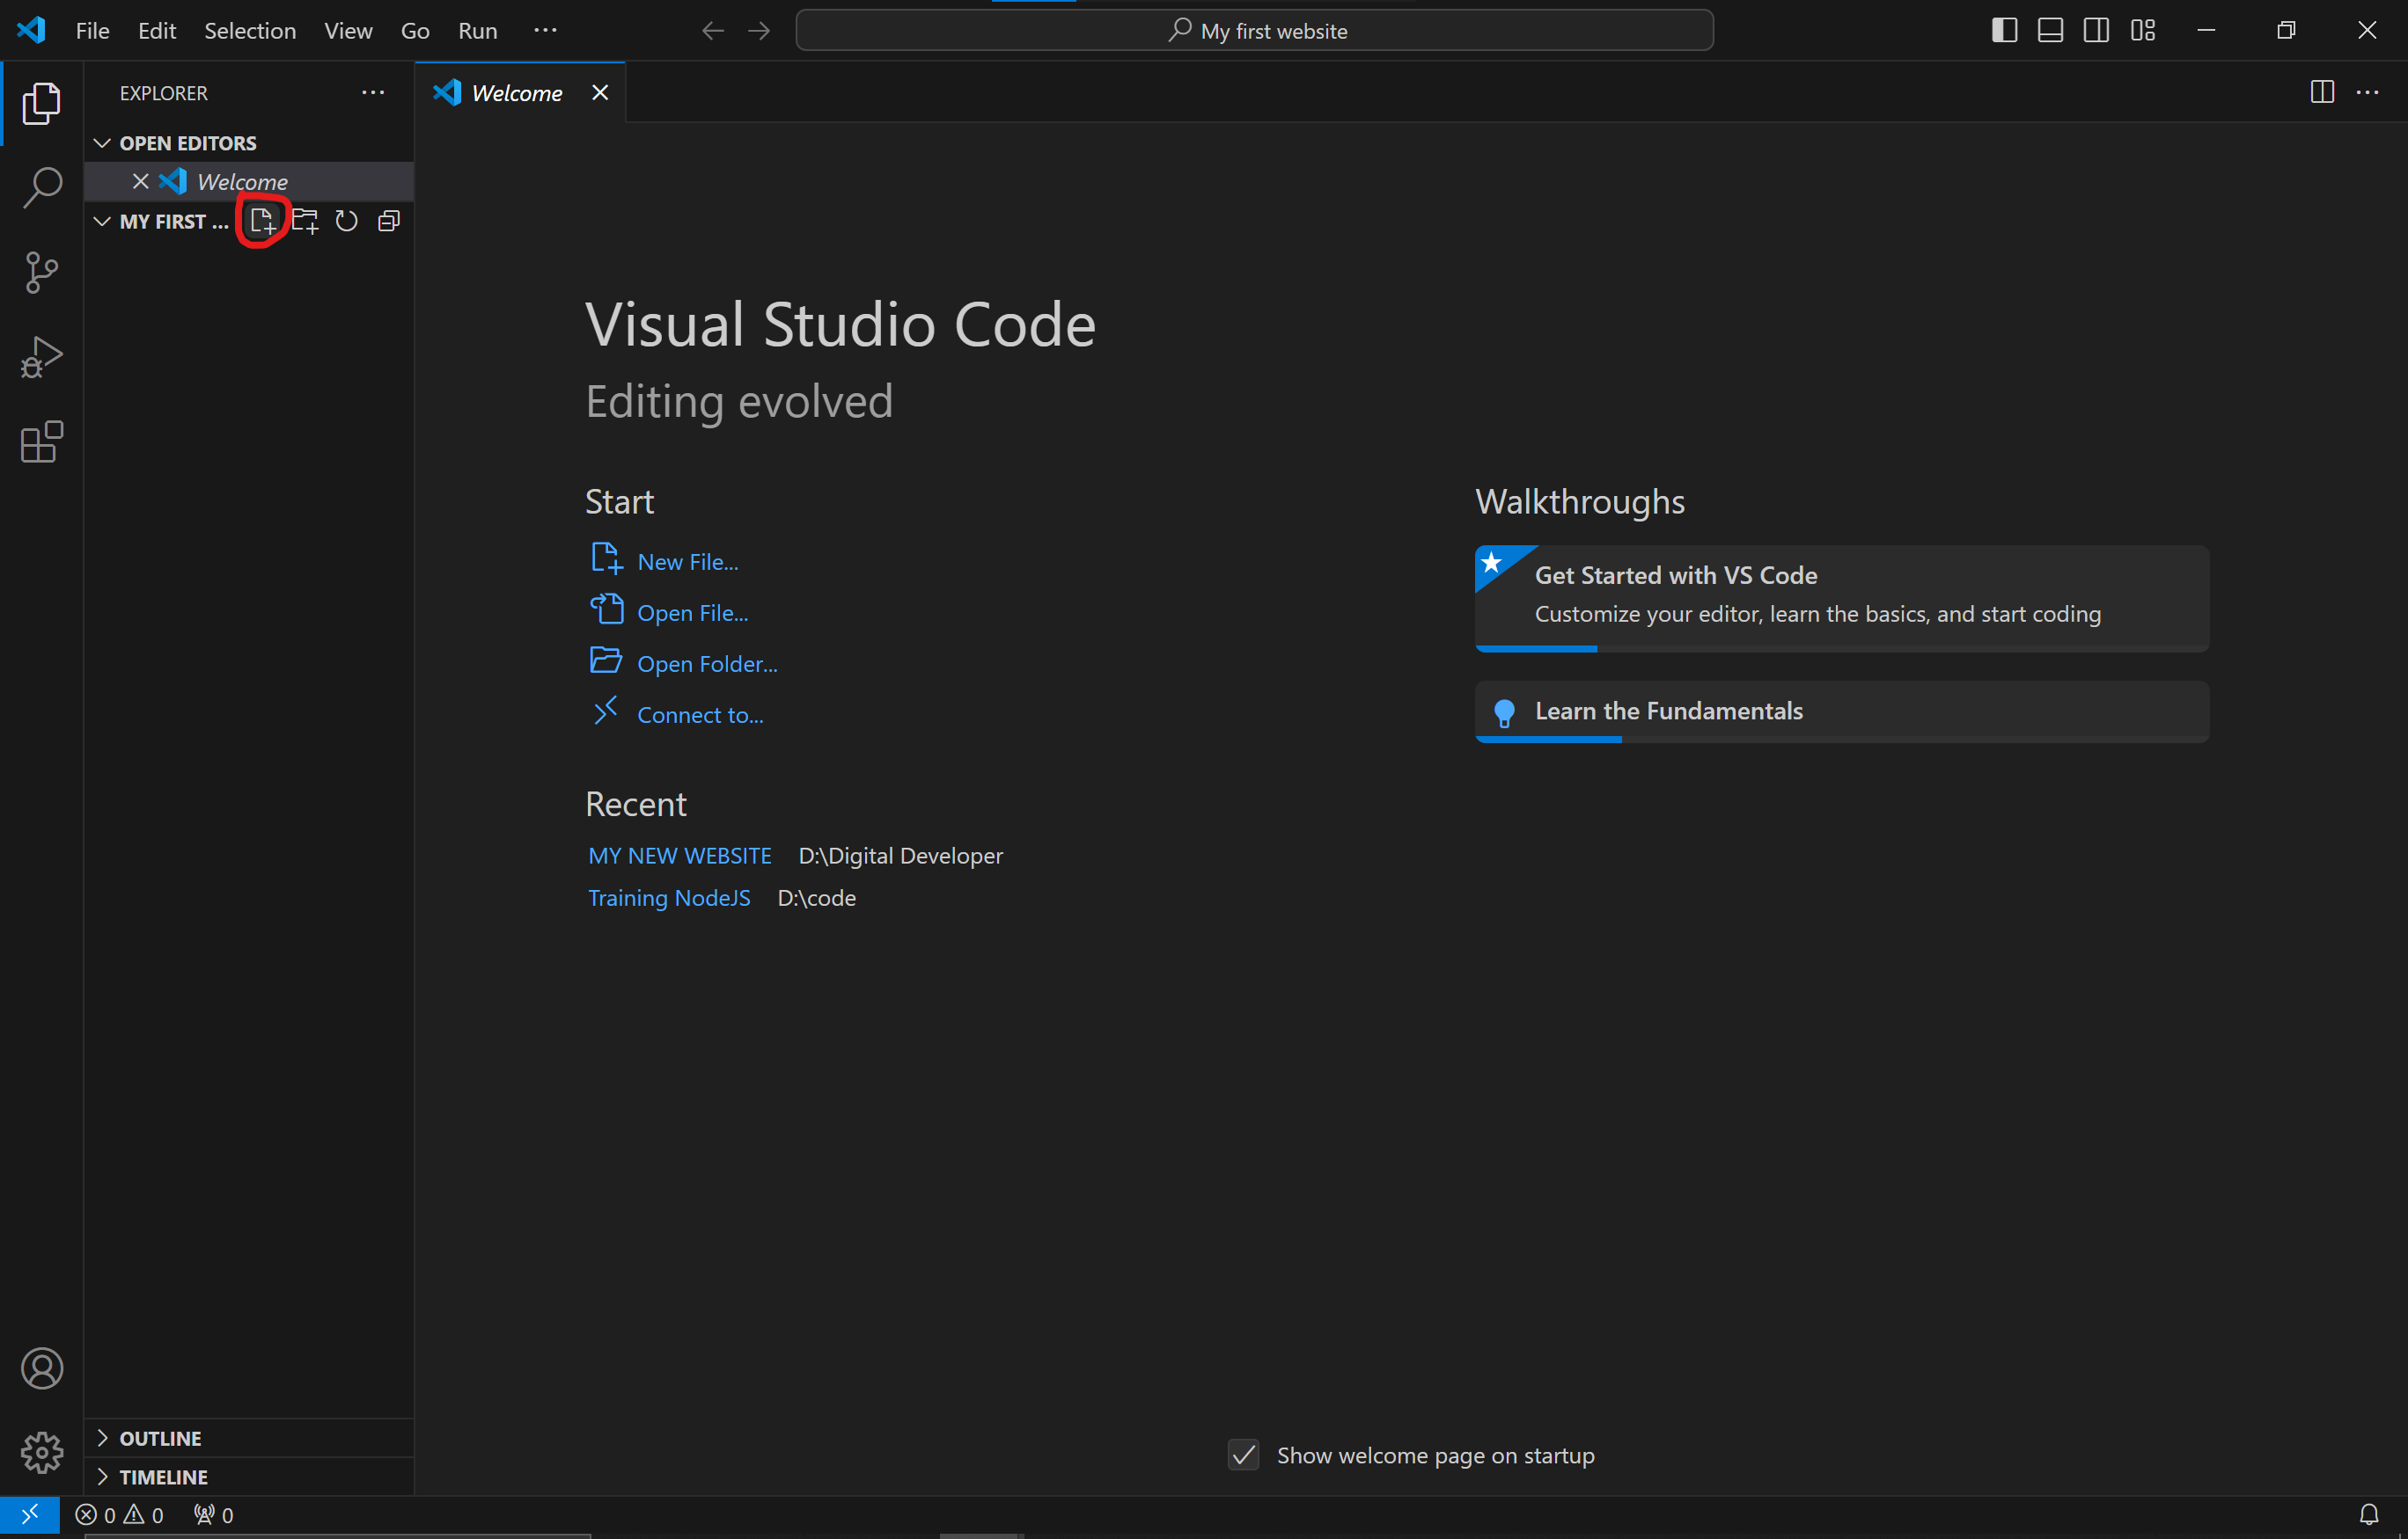Open Source Control view
The image size is (2408, 1539).
(x=41, y=272)
